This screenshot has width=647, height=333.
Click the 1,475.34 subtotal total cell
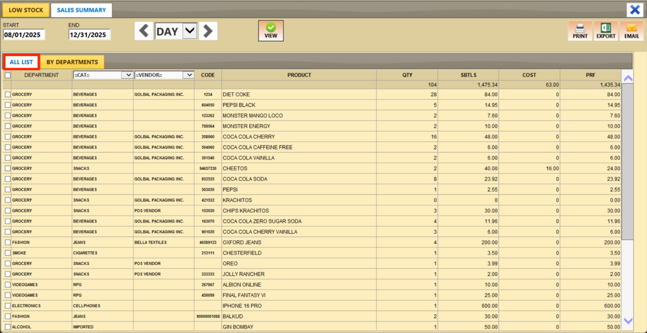point(469,85)
